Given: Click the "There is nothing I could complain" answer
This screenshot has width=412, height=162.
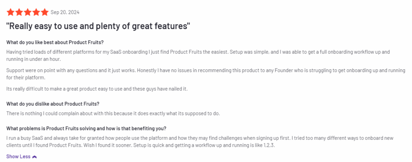Looking at the screenshot, I should (x=113, y=113).
